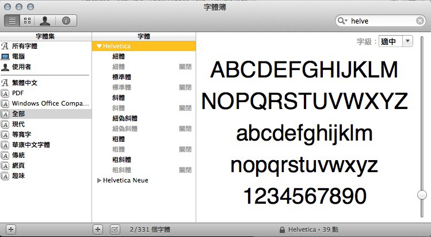The width and height of the screenshot is (431, 237).
Task: Select disabled 粗斜體 typeface marked 關閉
Action: 144,170
